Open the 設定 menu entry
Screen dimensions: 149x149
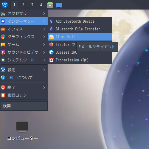pos(24,70)
